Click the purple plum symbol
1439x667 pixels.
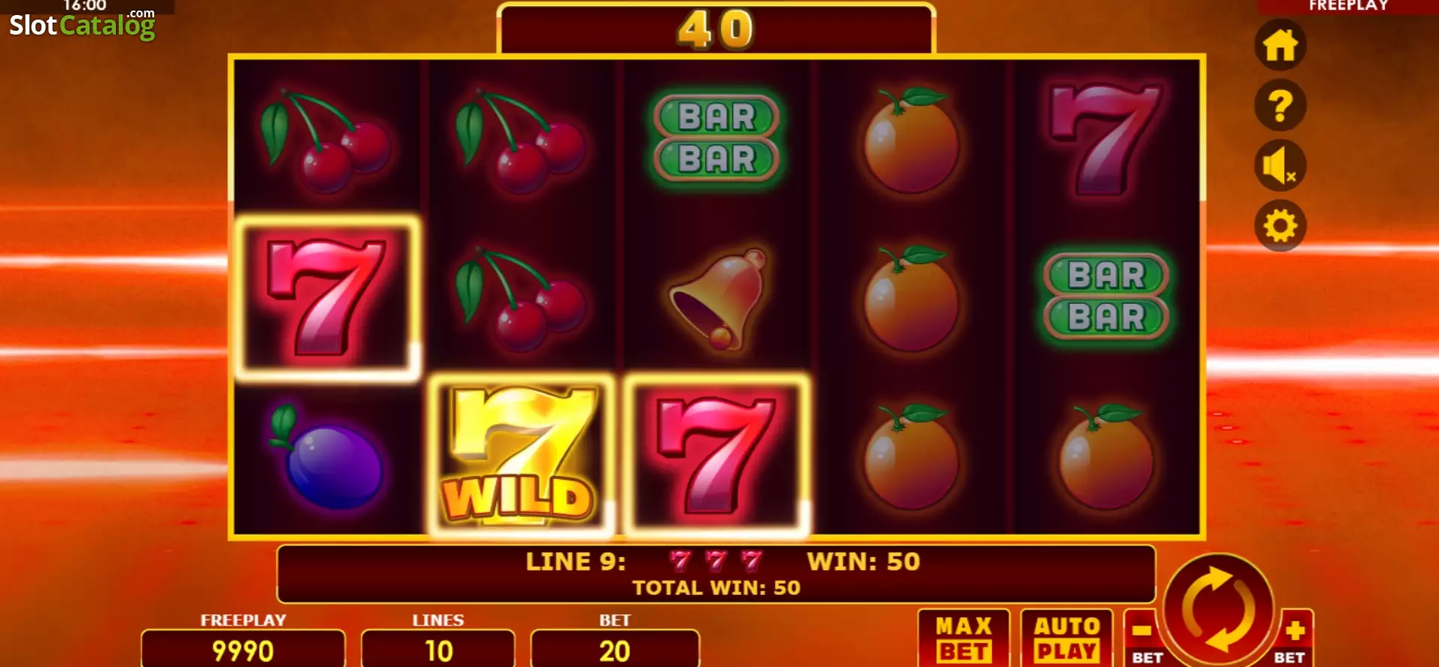(329, 457)
